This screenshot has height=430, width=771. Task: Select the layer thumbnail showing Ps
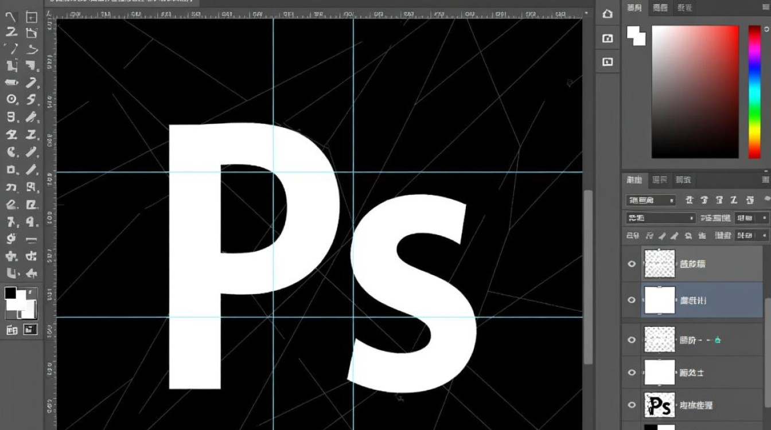coord(660,405)
